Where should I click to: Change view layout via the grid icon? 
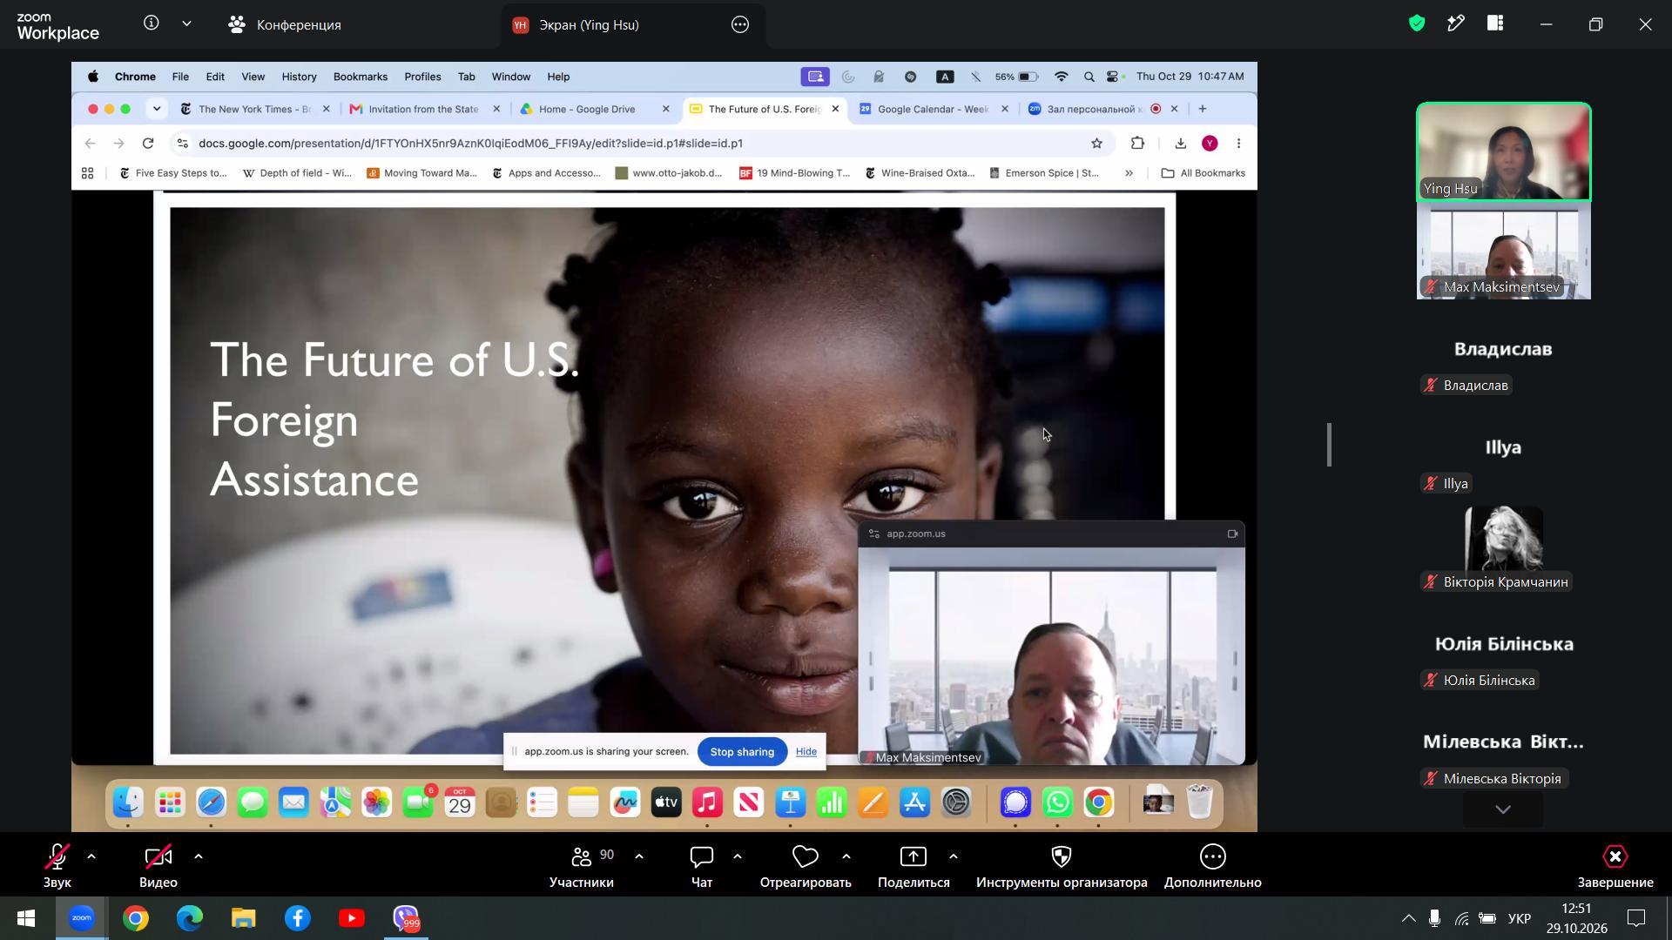coord(1495,23)
